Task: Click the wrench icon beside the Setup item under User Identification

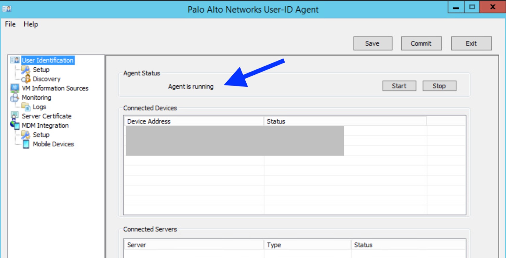Action: point(25,69)
